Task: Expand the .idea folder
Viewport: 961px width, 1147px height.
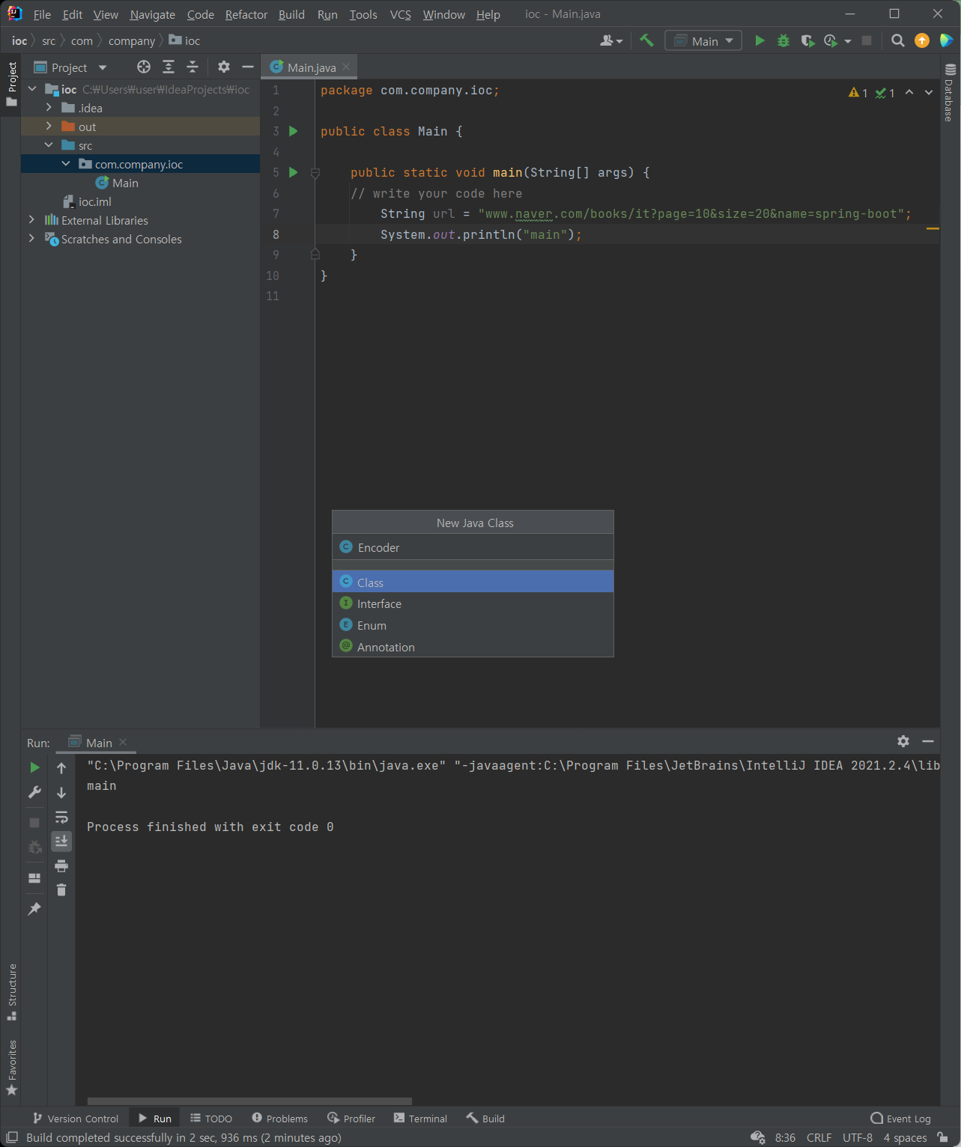Action: coord(49,108)
